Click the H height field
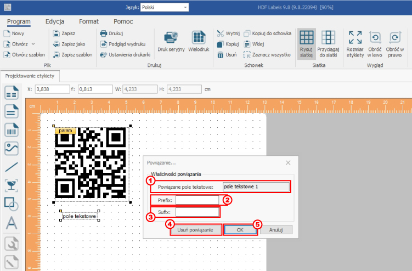This screenshot has height=271, width=412. tap(184, 89)
